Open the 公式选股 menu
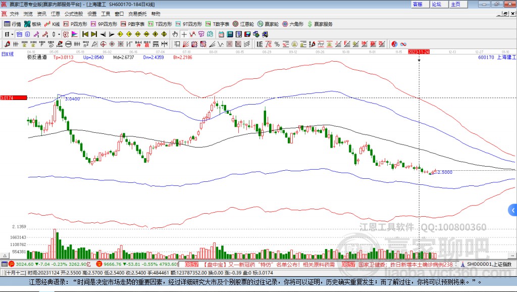 point(73,14)
